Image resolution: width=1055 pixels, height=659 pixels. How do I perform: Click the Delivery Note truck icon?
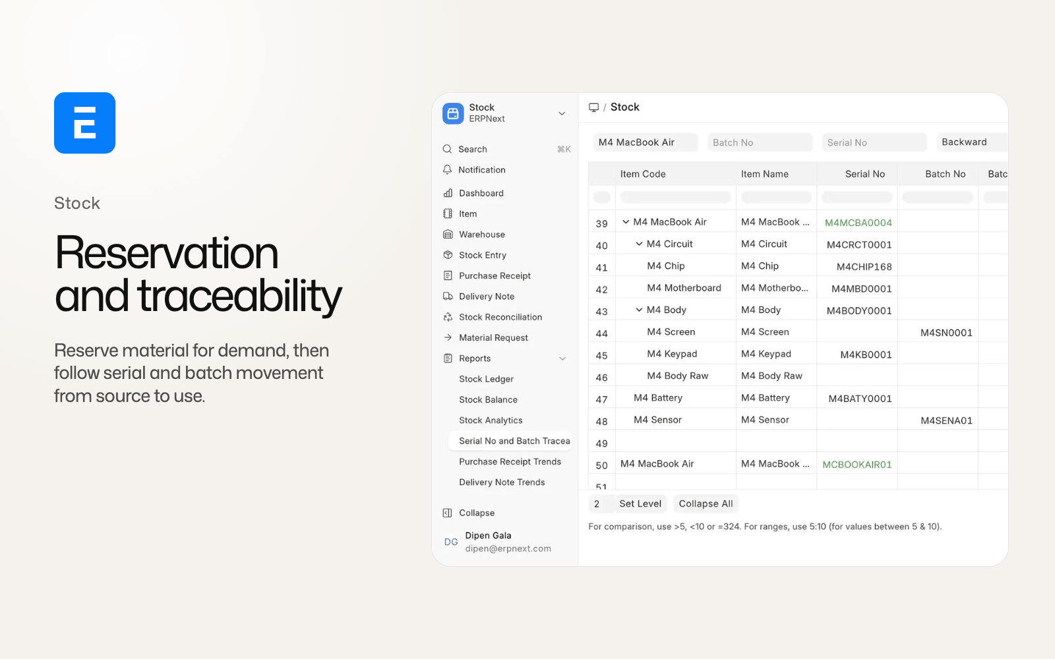click(448, 297)
